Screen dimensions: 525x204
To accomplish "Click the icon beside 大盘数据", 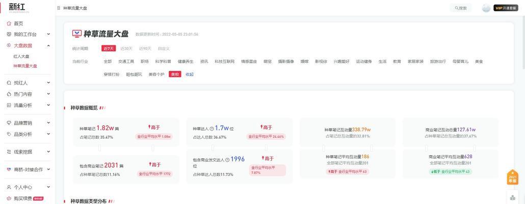I will tap(9, 45).
